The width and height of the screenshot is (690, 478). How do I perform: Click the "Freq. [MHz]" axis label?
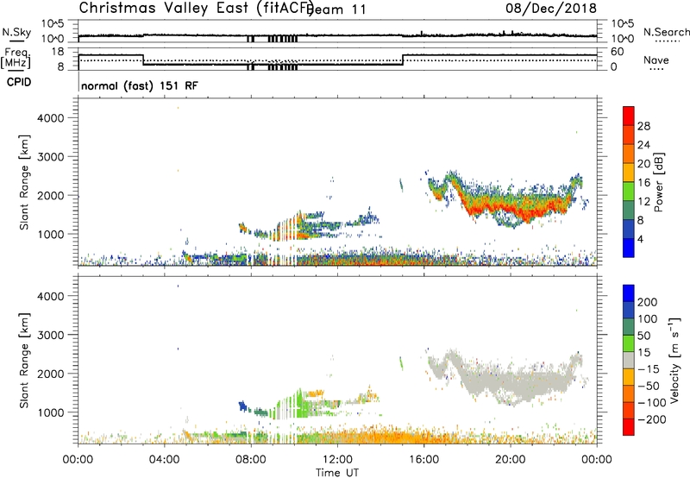click(16, 58)
